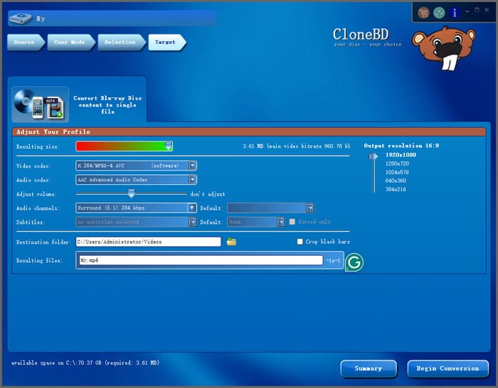The image size is (498, 388).
Task: Open the Summary button
Action: [x=368, y=368]
